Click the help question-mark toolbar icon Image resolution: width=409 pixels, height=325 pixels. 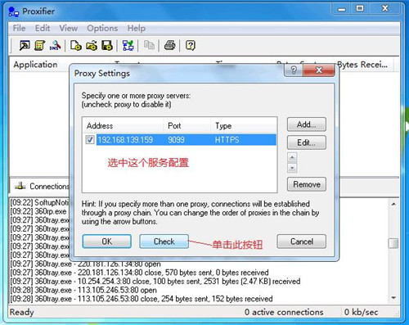point(191,45)
